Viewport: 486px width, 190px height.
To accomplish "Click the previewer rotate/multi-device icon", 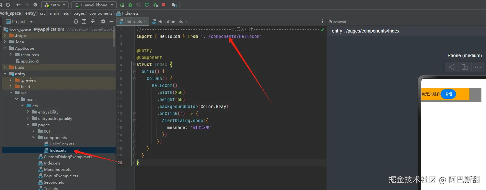I will tap(465, 67).
